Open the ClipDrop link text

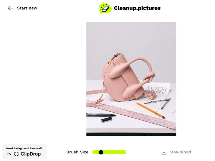coord(31,154)
